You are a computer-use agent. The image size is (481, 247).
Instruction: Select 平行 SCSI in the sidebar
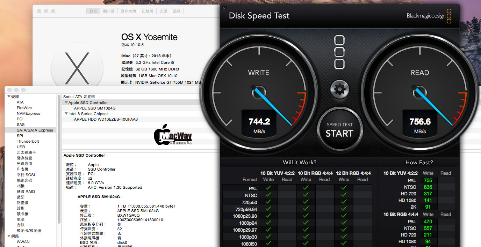[26, 175]
